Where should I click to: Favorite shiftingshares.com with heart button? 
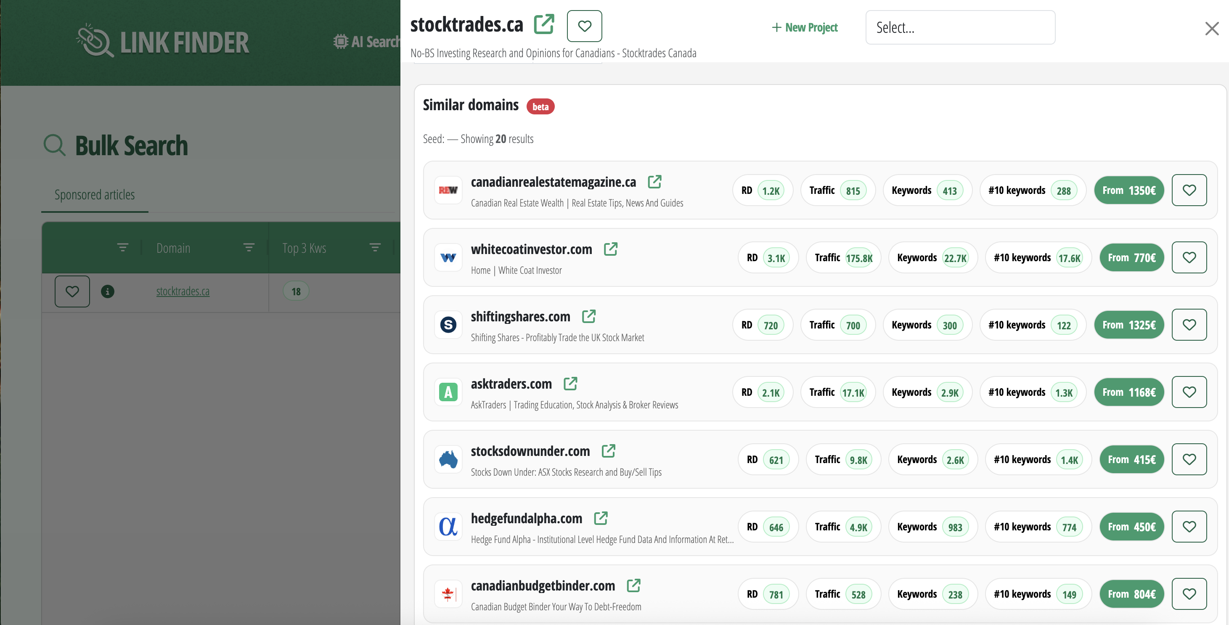[1189, 325]
